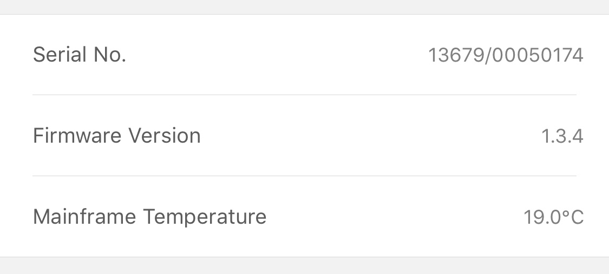Image resolution: width=609 pixels, height=274 pixels.
Task: Click the gray area below Mainframe Temperature row
Action: 304,266
